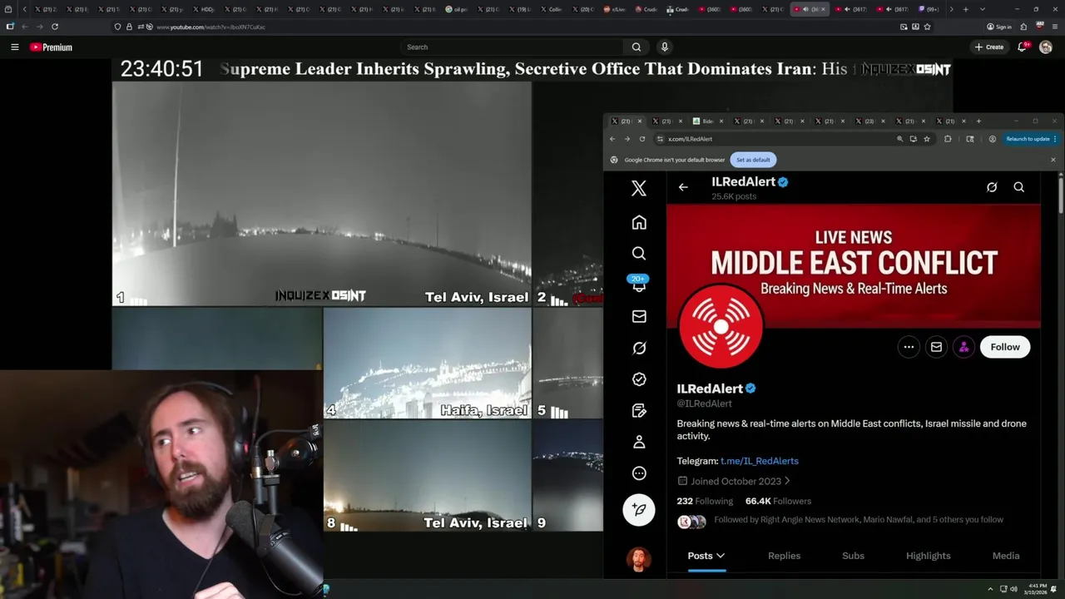Reload the YouTube page in back browser

(x=55, y=27)
